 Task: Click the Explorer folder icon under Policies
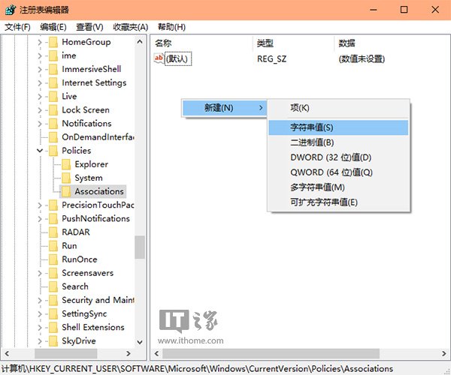(x=66, y=164)
